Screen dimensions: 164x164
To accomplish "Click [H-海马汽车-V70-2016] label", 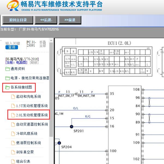I will coord(22,59).
